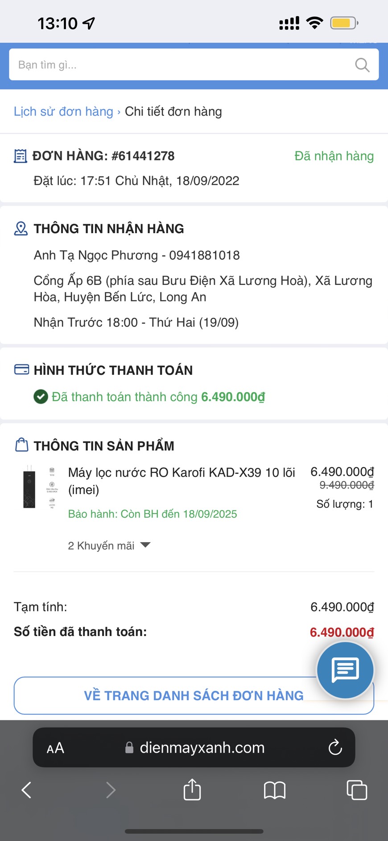388x841 pixels.
Task: Tap Về trang danh sách đơn hàng button
Action: tap(194, 695)
